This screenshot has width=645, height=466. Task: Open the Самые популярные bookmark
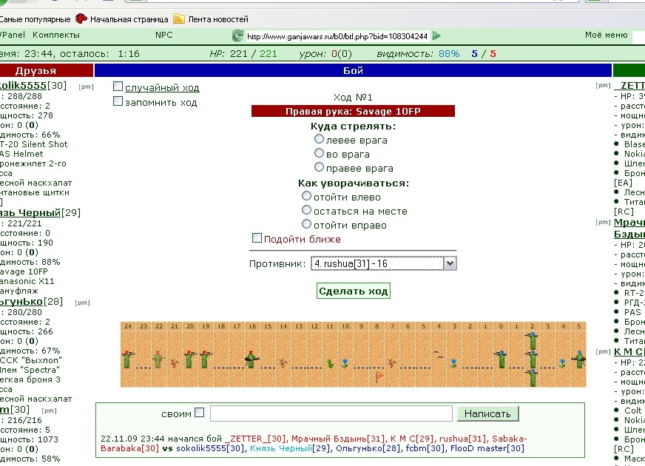pyautogui.click(x=35, y=19)
